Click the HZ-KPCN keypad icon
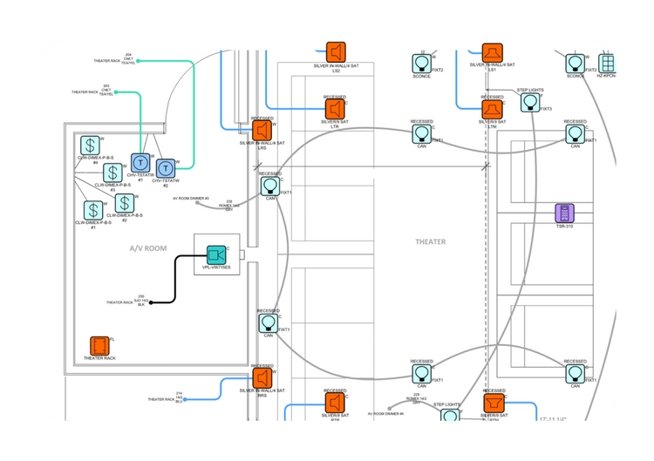The image size is (654, 461). 607,64
